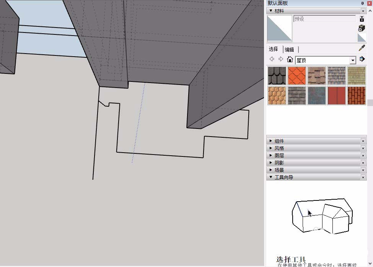Close the 风格 panel section
The width and height of the screenshot is (373, 267).
[363, 148]
